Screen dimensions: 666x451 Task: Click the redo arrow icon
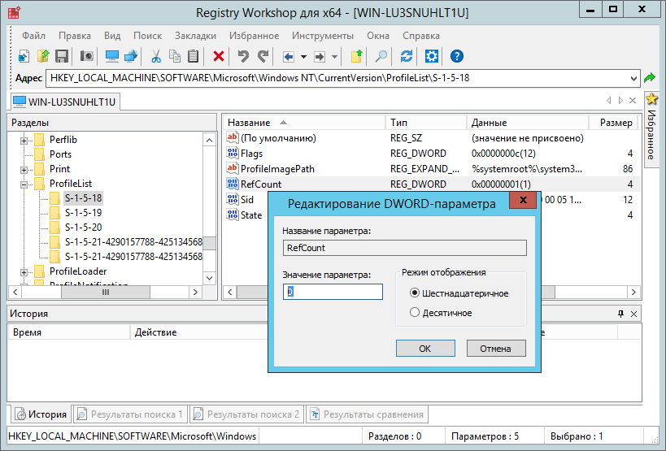click(263, 56)
